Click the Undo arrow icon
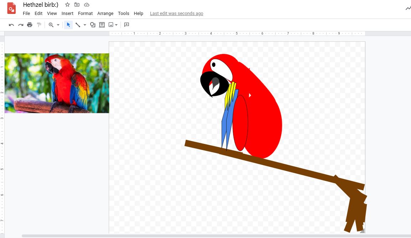 (x=11, y=25)
